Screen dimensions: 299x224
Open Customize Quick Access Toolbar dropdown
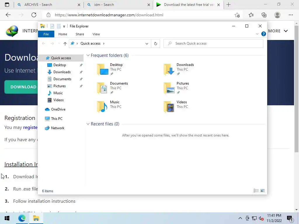coord(64,26)
